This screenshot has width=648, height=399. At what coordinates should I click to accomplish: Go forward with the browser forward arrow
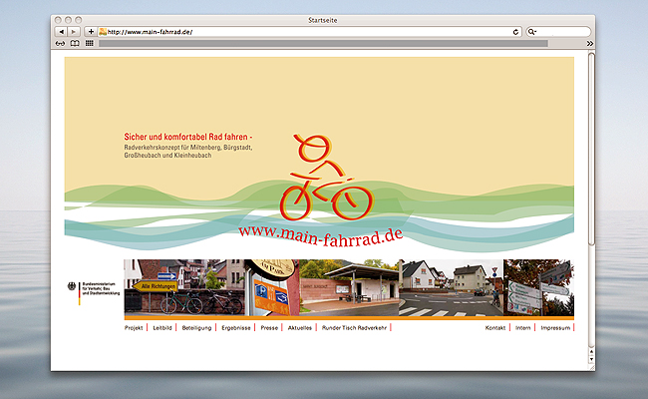point(74,32)
